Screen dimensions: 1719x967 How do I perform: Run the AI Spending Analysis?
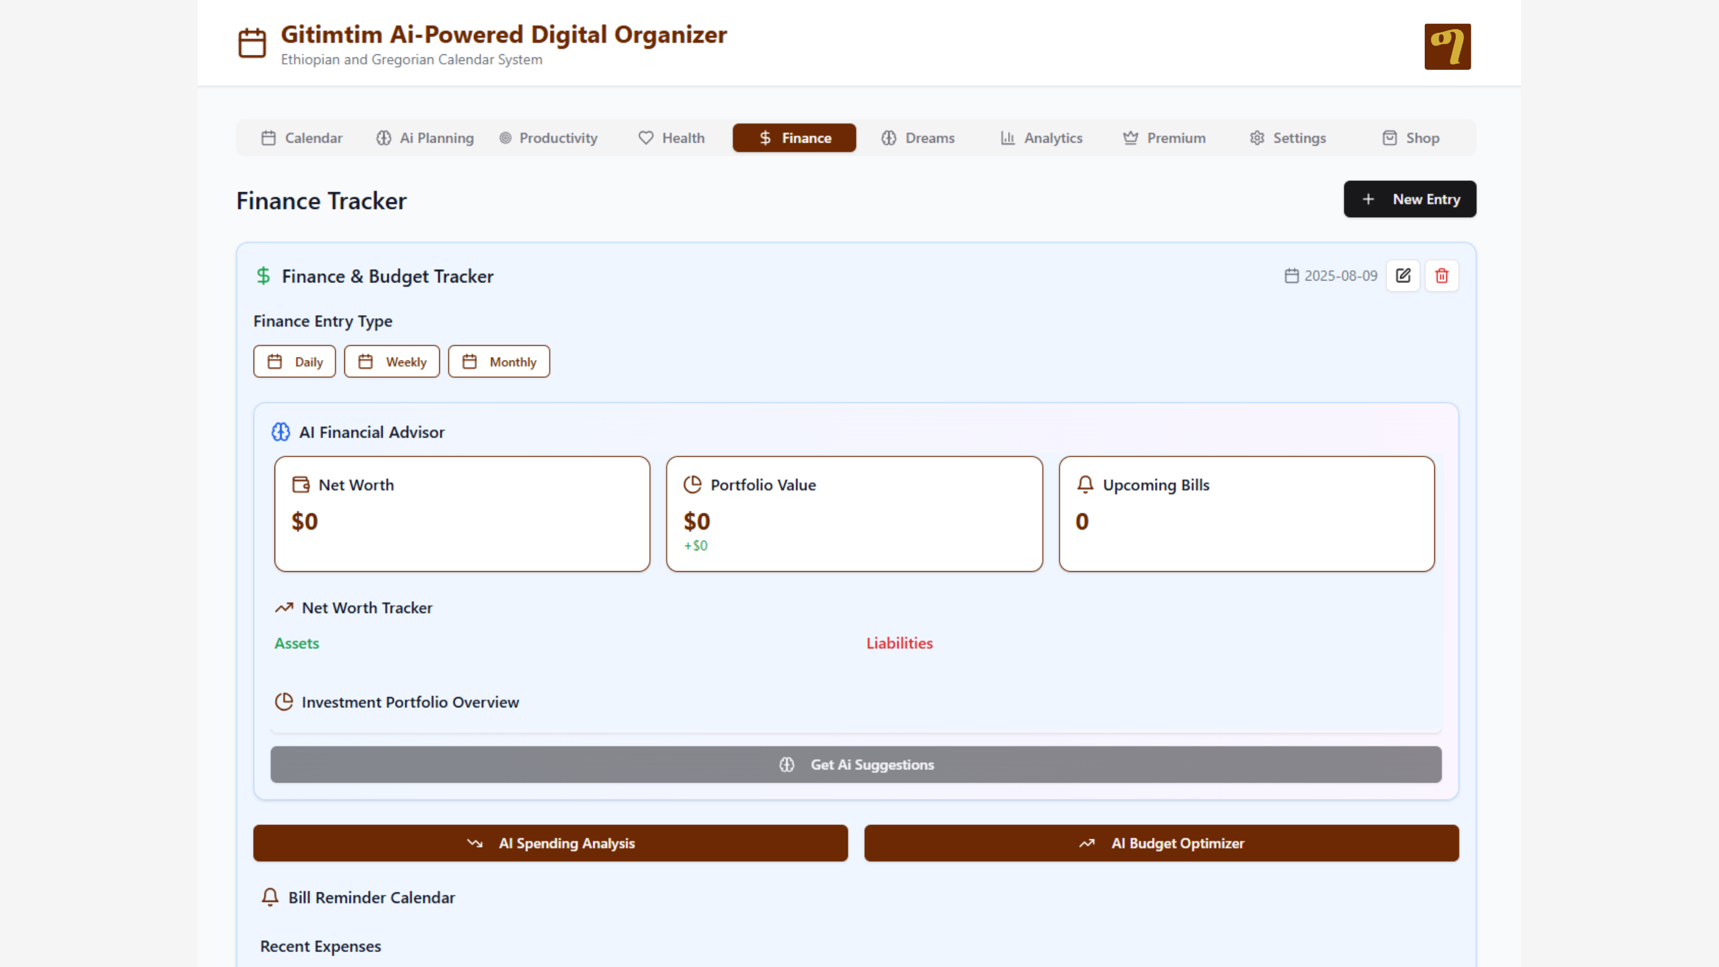pyautogui.click(x=550, y=843)
